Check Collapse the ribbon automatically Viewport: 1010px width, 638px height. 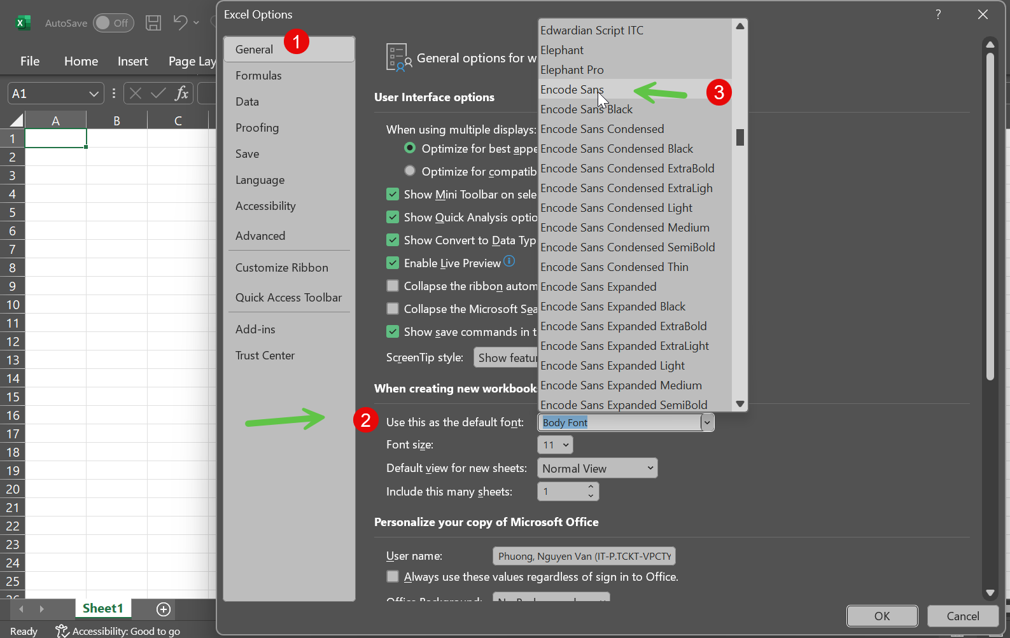pos(393,286)
